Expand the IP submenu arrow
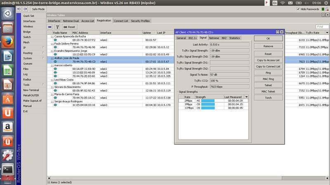The width and height of the screenshot is (330, 185). [x=43, y=48]
